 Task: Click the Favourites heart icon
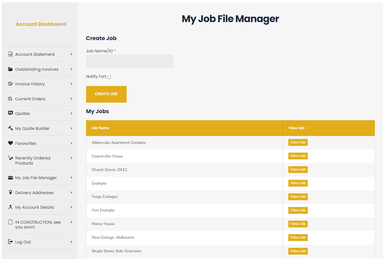point(10,143)
